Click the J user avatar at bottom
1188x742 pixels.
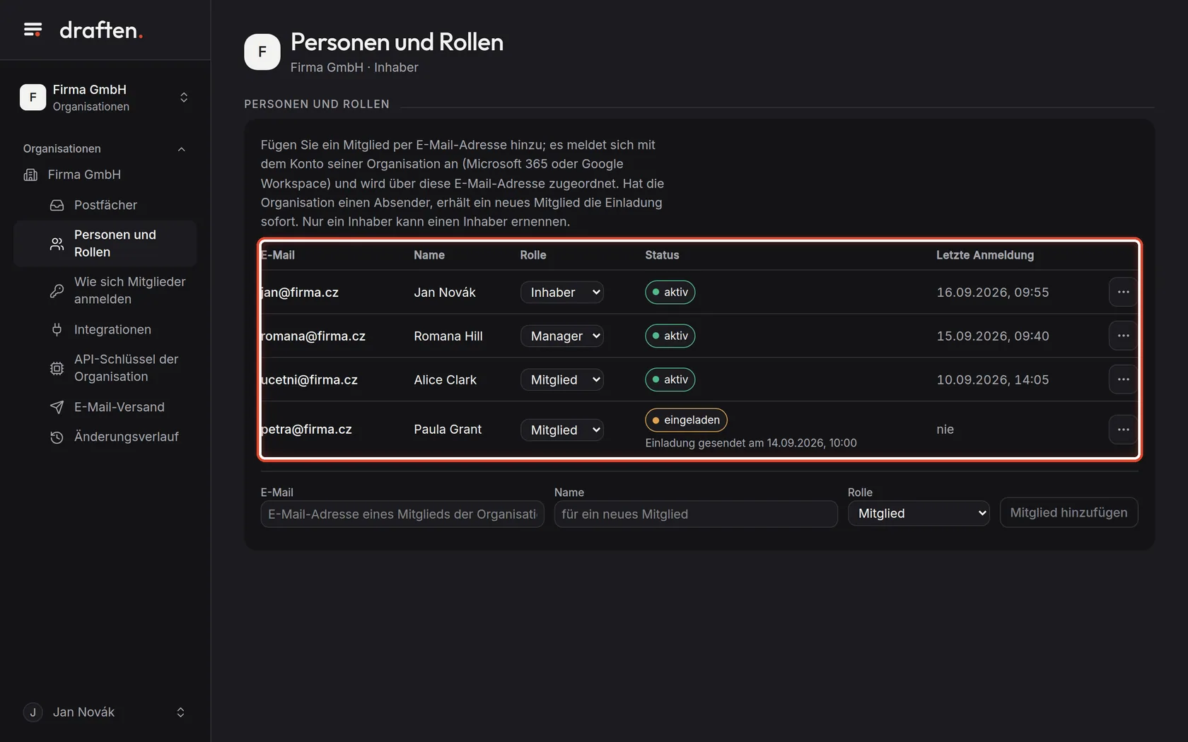click(x=33, y=712)
